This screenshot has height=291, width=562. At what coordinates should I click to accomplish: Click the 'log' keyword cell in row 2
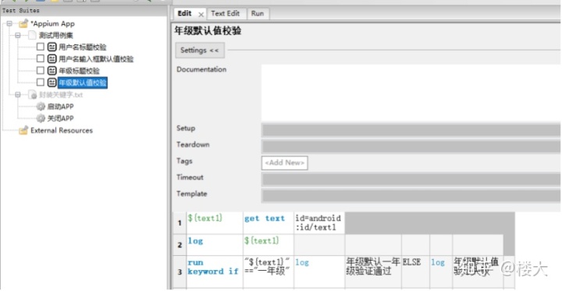pyautogui.click(x=215, y=245)
